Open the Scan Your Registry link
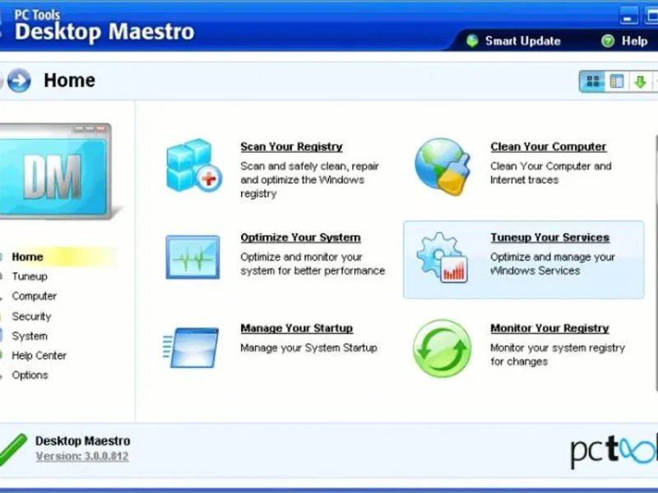The width and height of the screenshot is (658, 493). tap(291, 147)
